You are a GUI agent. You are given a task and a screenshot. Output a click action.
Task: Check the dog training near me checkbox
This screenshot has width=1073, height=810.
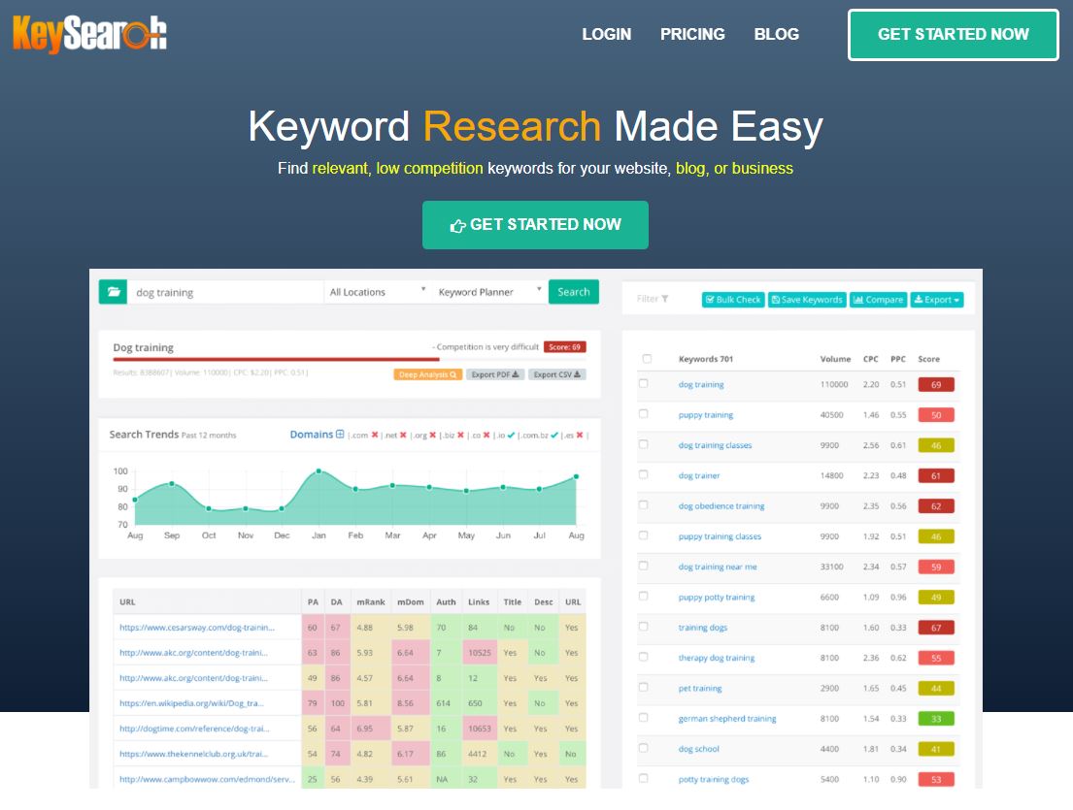(643, 566)
